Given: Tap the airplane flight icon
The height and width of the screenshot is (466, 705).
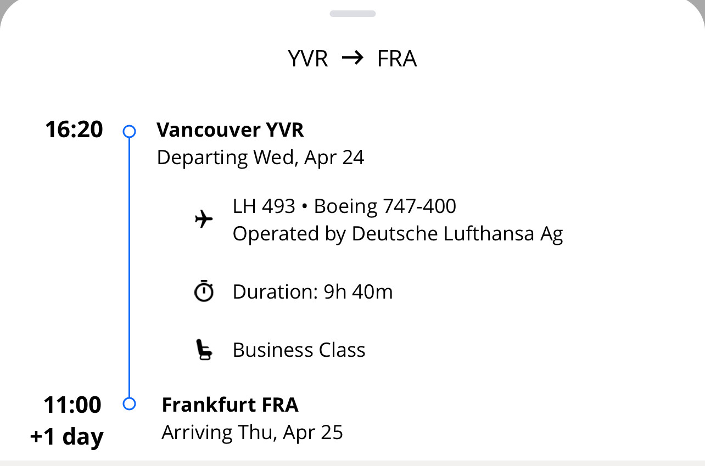Looking at the screenshot, I should (204, 220).
